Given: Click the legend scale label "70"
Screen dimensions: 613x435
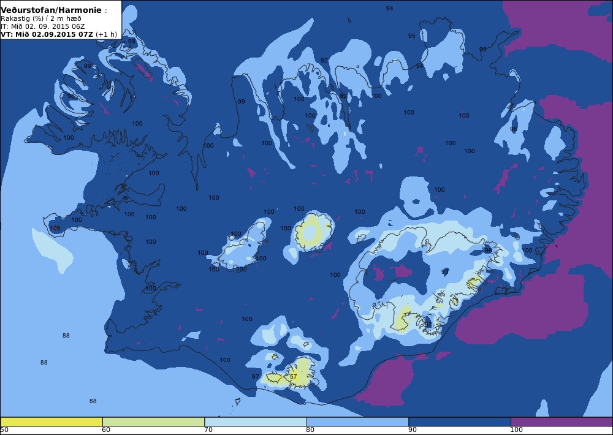Looking at the screenshot, I should pyautogui.click(x=208, y=430).
